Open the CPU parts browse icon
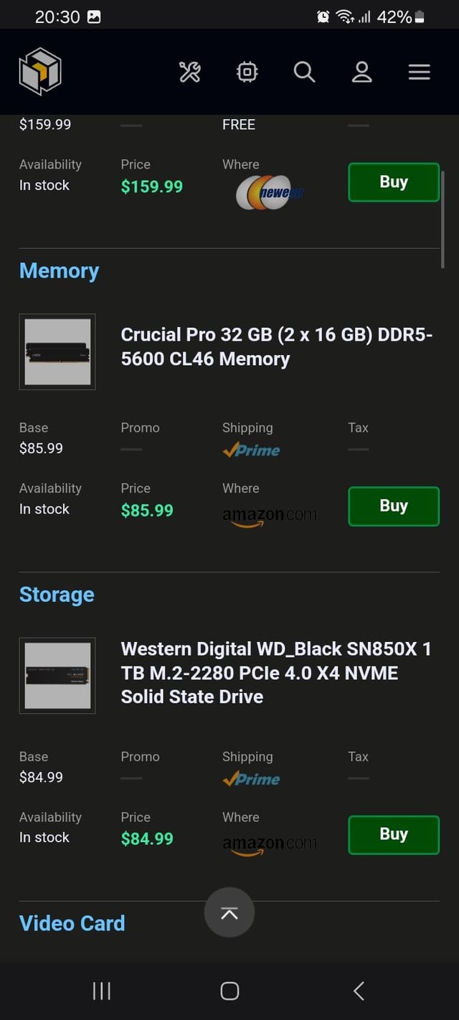Screen dimensions: 459x1020 pos(247,72)
